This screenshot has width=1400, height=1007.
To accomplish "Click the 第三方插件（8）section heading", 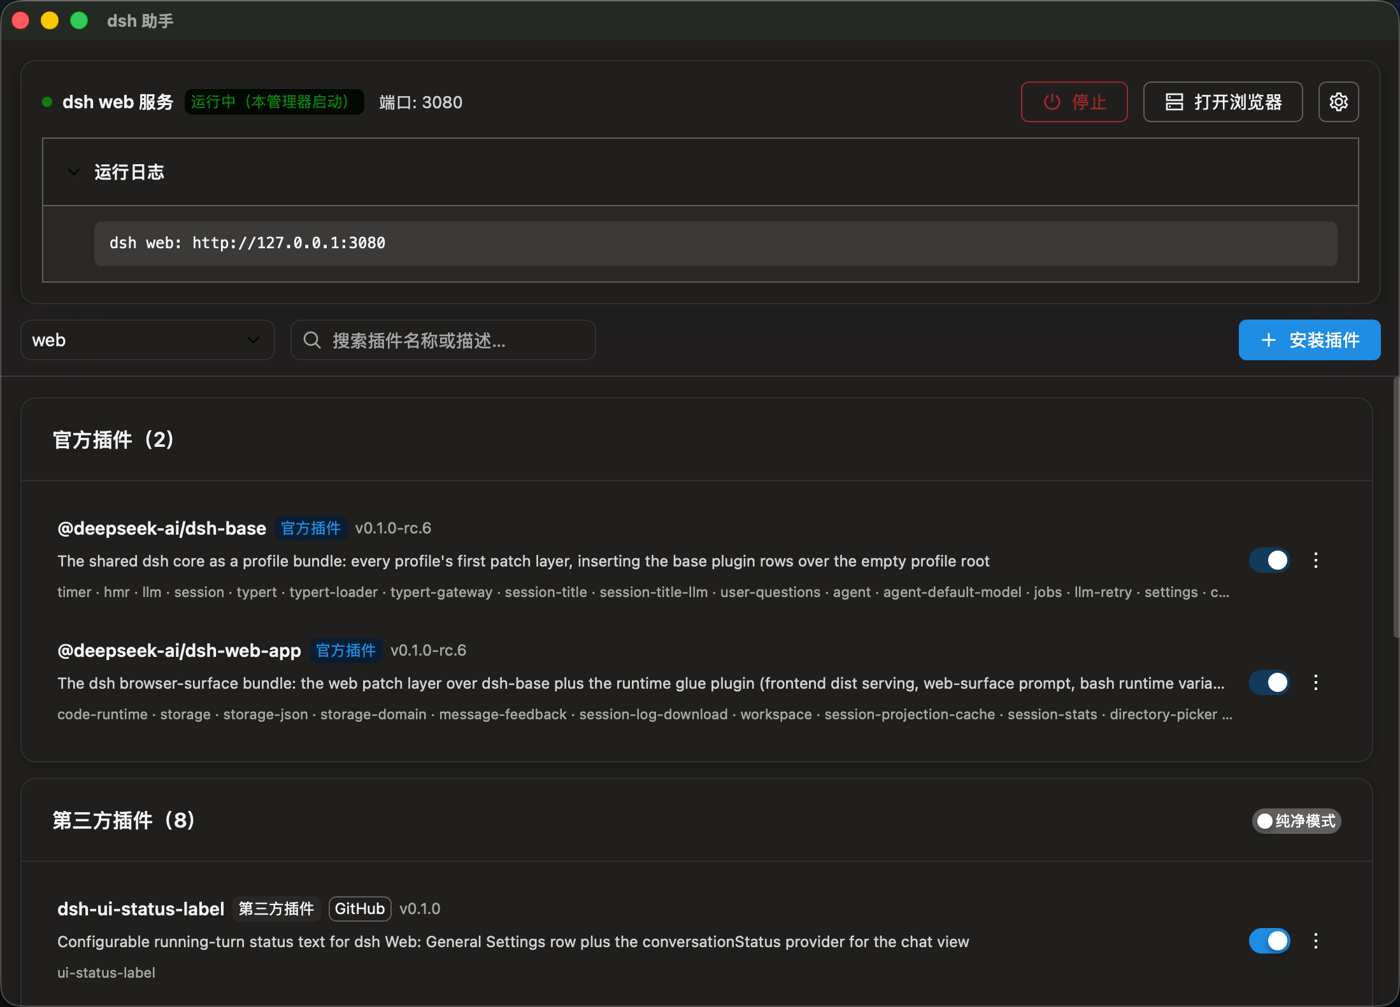I will click(x=124, y=820).
